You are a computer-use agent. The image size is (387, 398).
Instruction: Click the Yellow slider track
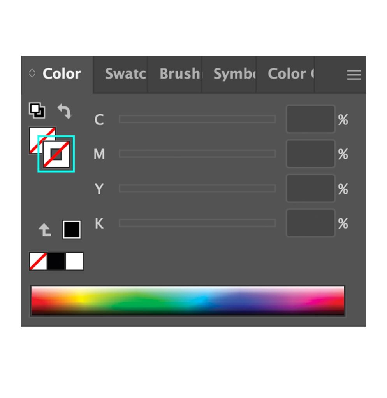coord(197,189)
